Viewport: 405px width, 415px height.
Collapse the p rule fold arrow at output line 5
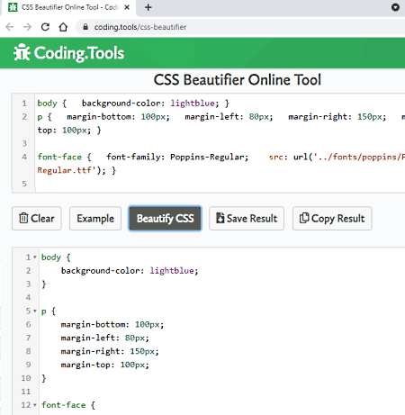point(35,311)
